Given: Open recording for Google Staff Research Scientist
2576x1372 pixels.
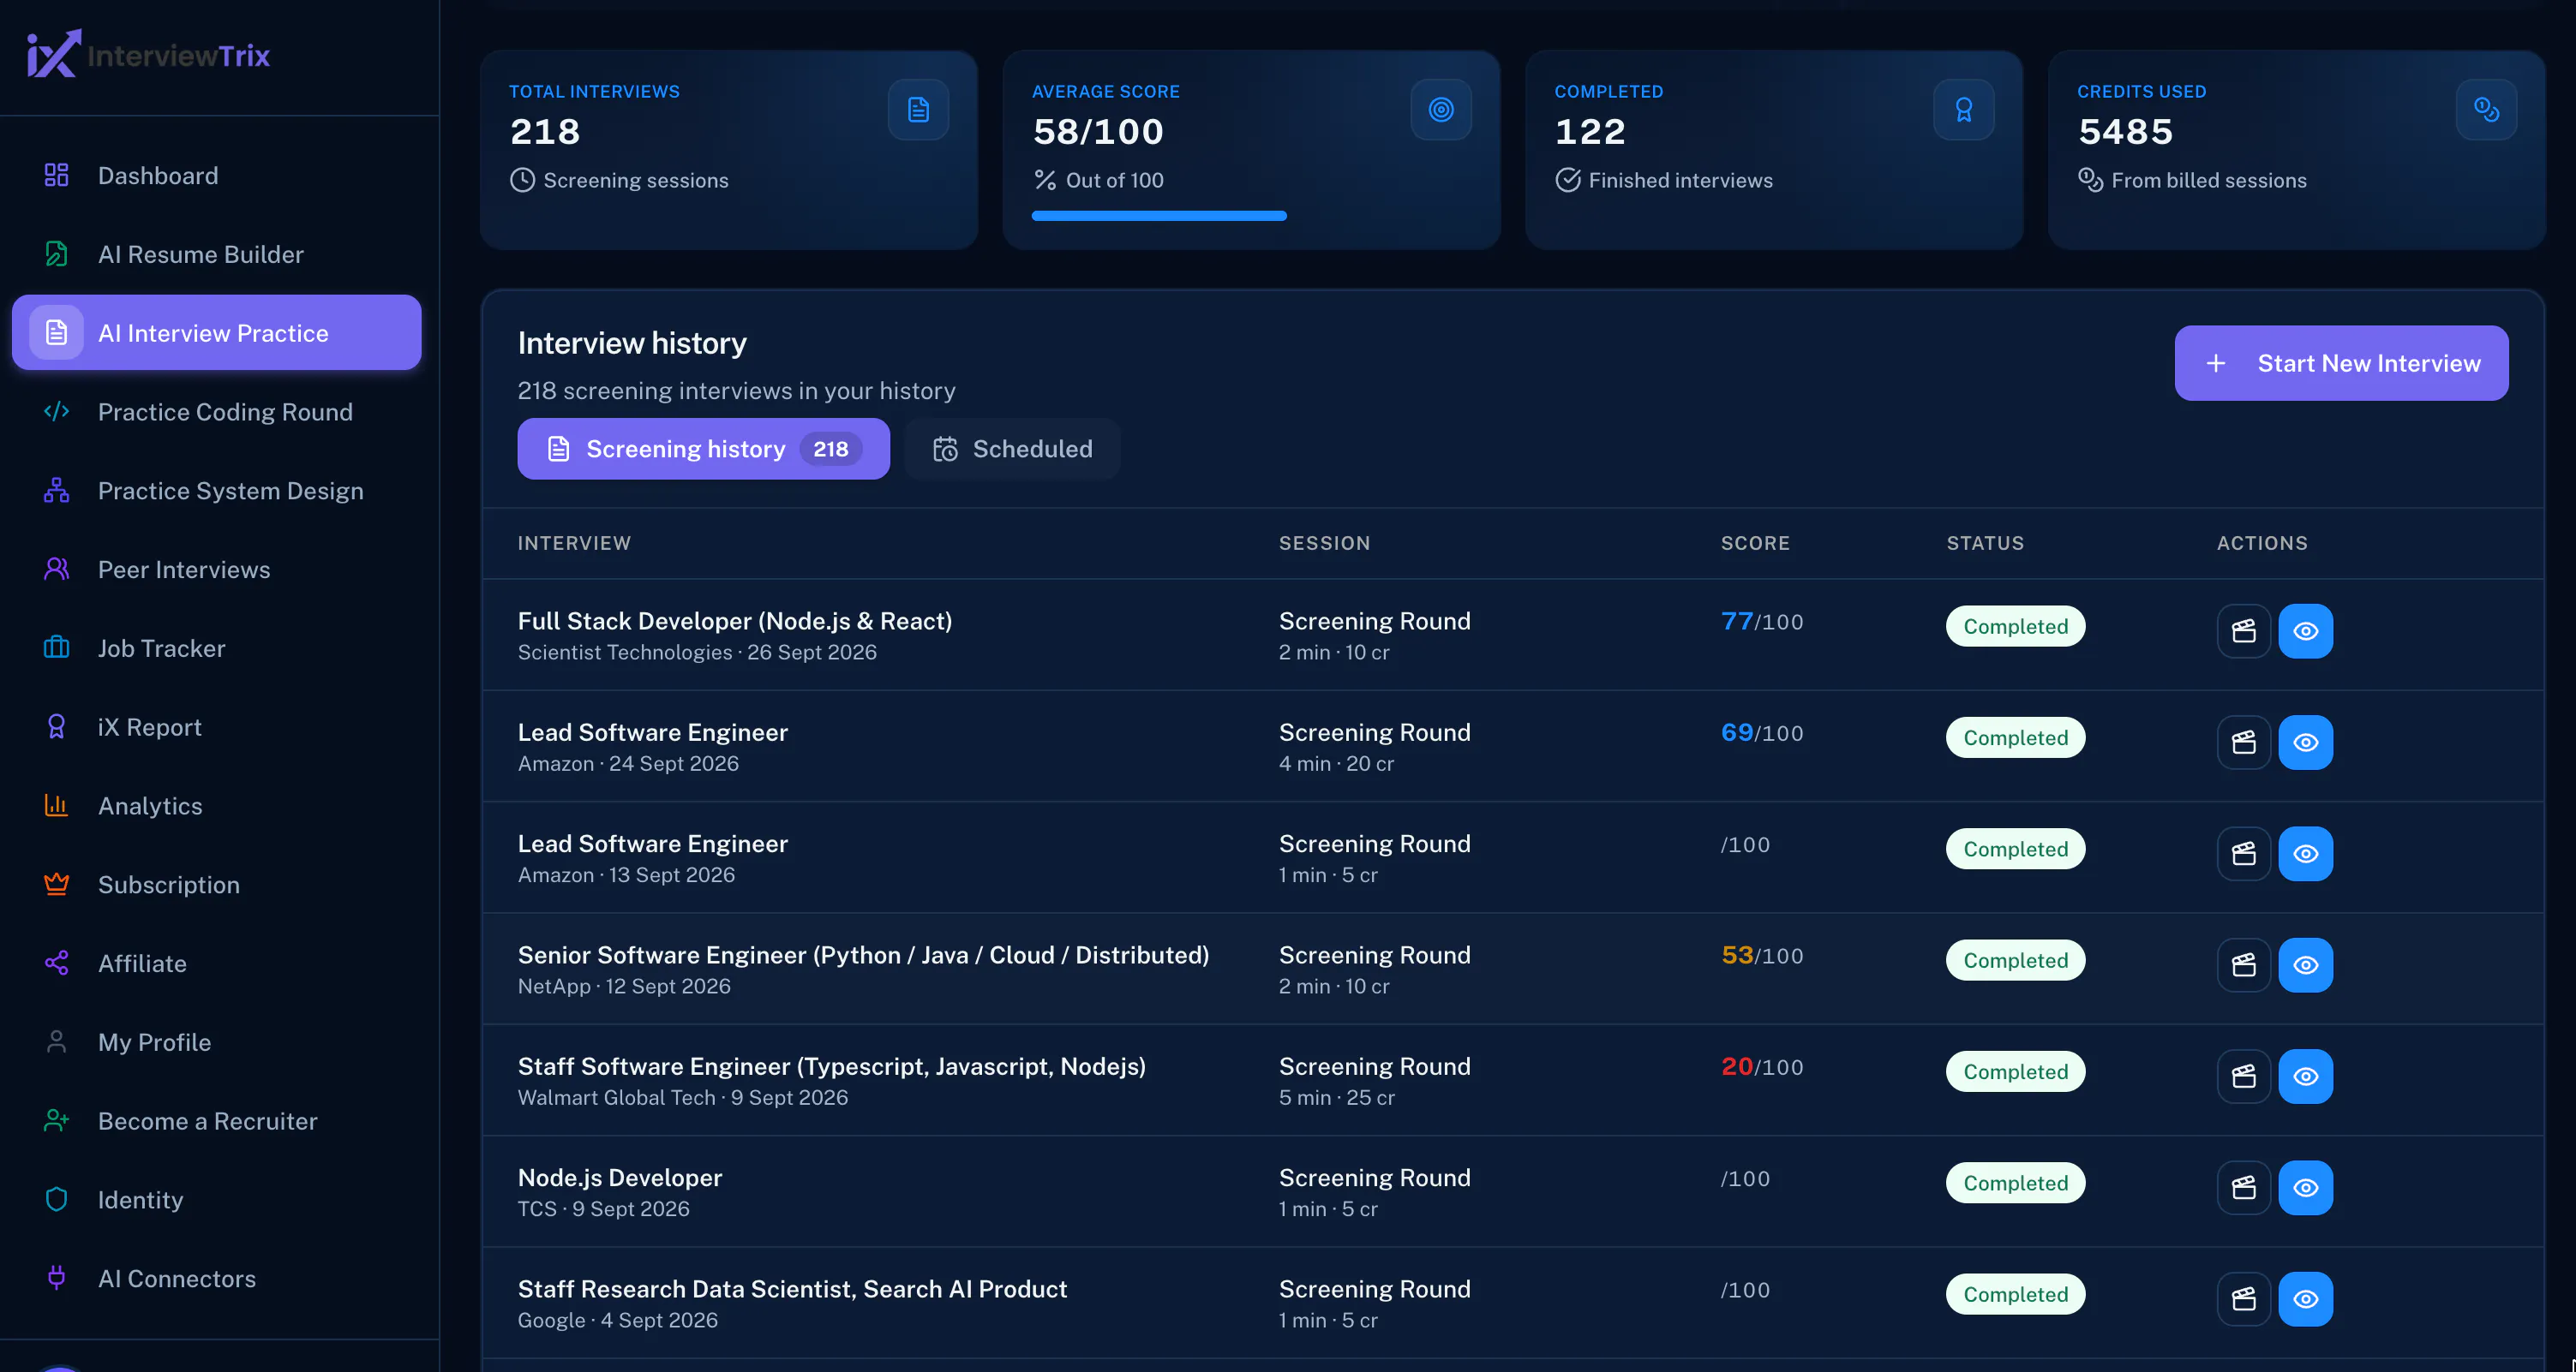Looking at the screenshot, I should tap(2244, 1299).
